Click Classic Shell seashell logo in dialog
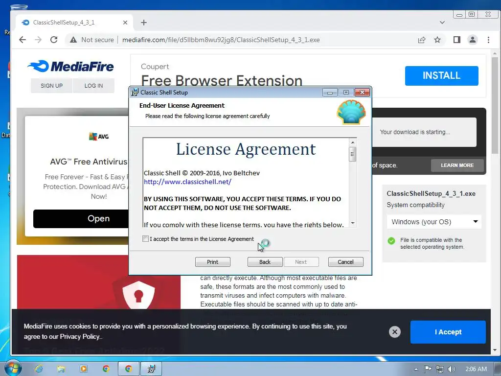Image resolution: width=501 pixels, height=376 pixels. click(351, 112)
